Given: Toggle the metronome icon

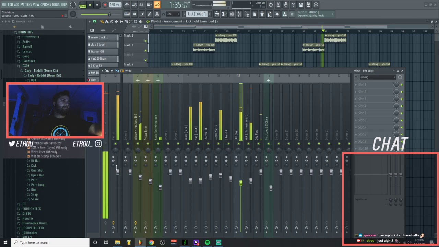Looking at the screenshot, I should pos(127,5).
